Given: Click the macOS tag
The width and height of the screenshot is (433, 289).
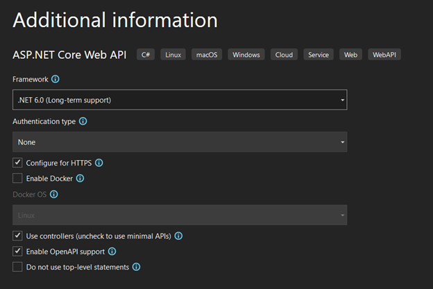Looking at the screenshot, I should pos(207,55).
